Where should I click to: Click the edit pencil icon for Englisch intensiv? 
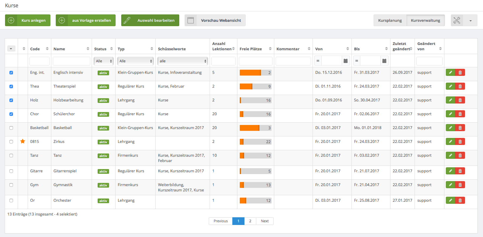(x=451, y=72)
